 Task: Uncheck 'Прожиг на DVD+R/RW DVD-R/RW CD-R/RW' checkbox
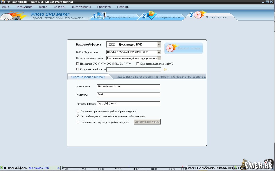(x=78, y=64)
